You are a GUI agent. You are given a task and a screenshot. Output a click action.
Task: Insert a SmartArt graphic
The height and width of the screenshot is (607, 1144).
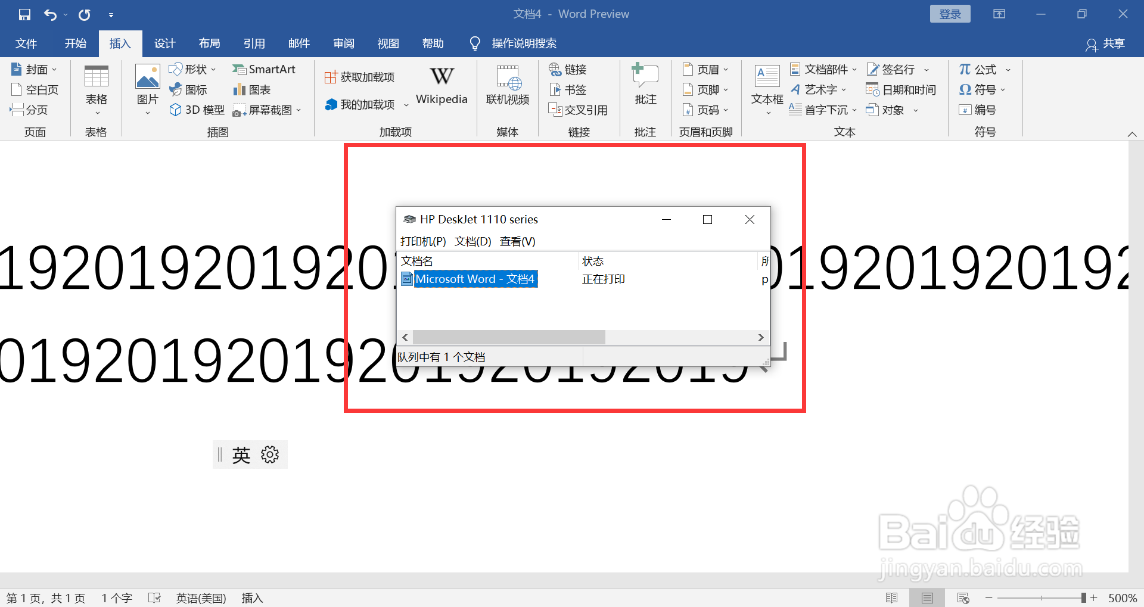point(264,69)
